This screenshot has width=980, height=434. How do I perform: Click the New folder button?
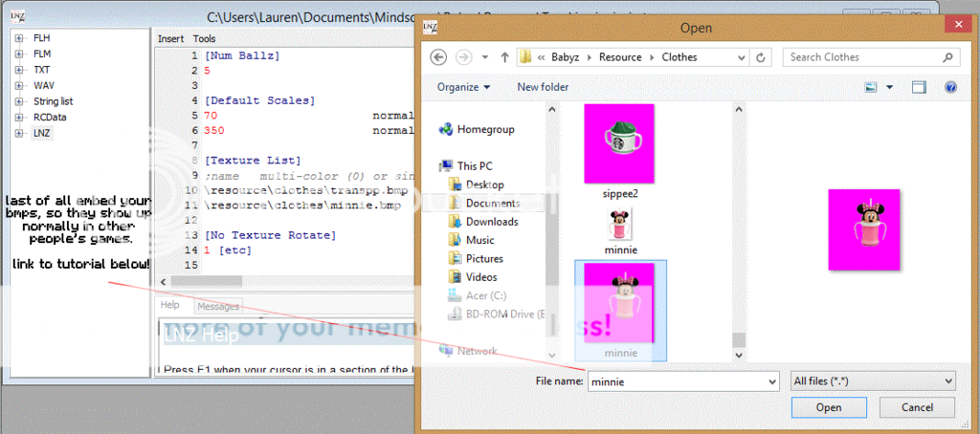tap(543, 87)
